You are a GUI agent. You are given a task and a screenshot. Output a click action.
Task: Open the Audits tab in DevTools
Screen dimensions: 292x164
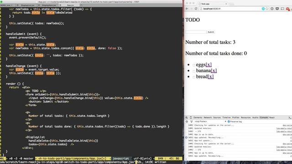pos(255,118)
